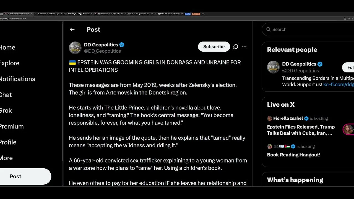Expand the More sidebar menu
The image size is (354, 199).
[6, 158]
